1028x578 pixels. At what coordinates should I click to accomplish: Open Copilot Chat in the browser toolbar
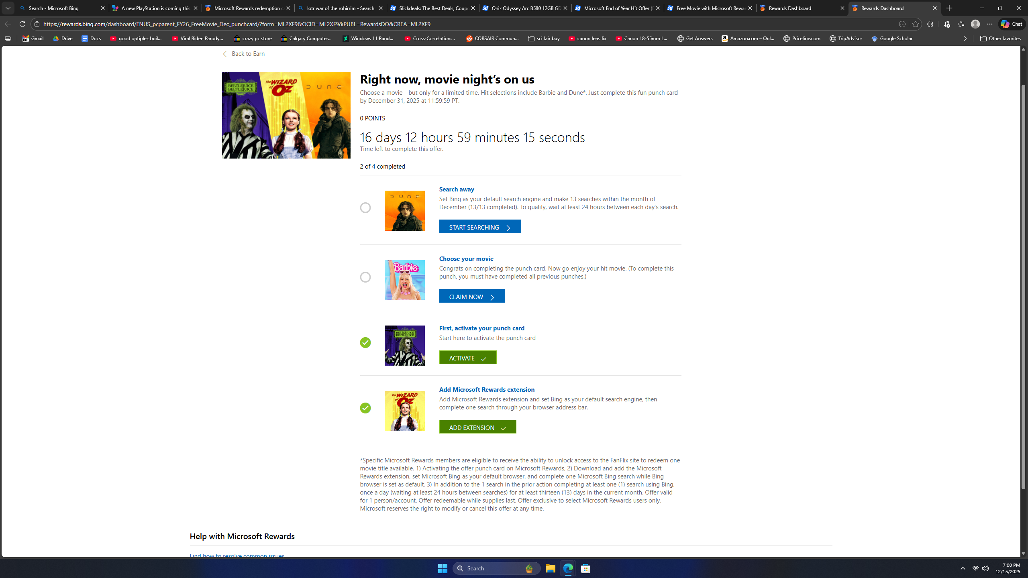(x=1010, y=24)
